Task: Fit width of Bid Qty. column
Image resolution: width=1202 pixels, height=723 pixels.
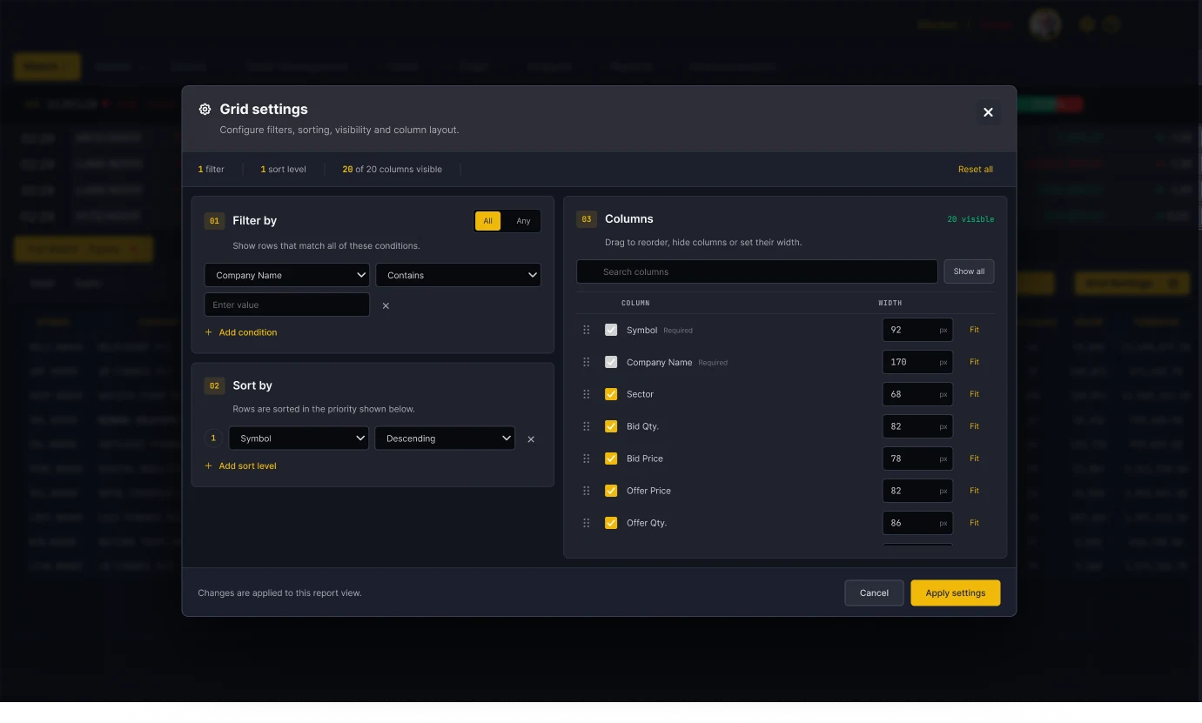Action: 975,426
